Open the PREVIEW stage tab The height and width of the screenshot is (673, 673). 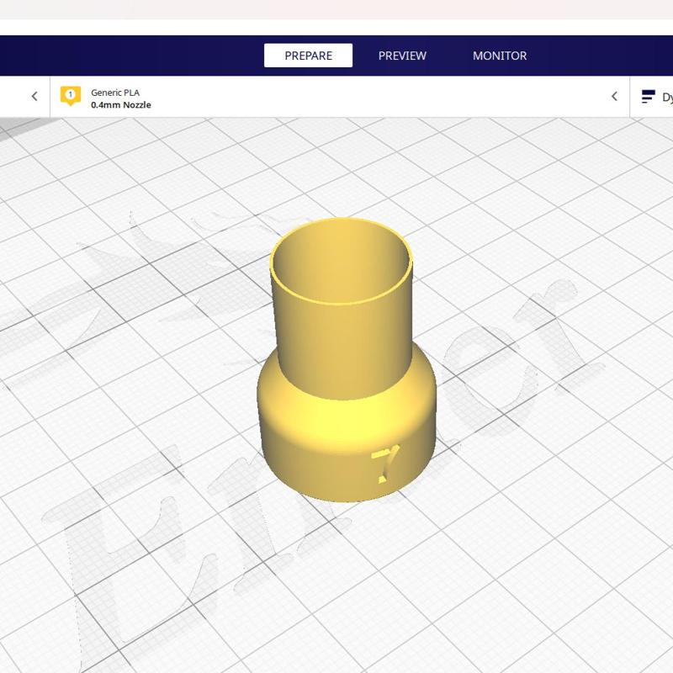coord(402,56)
